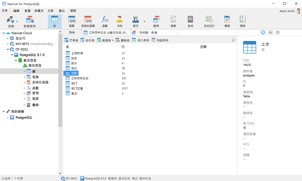The image size is (302, 181).
Task: Expand the 函数 tree node
Action: [24, 88]
